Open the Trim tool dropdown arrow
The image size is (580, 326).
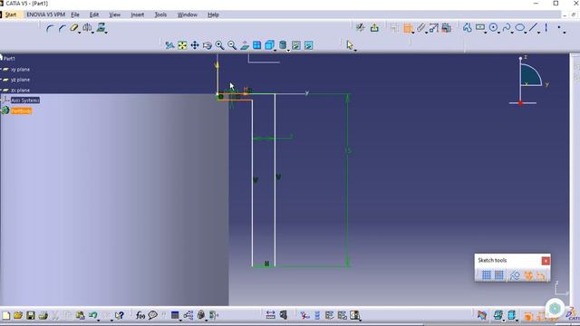pyautogui.click(x=79, y=33)
